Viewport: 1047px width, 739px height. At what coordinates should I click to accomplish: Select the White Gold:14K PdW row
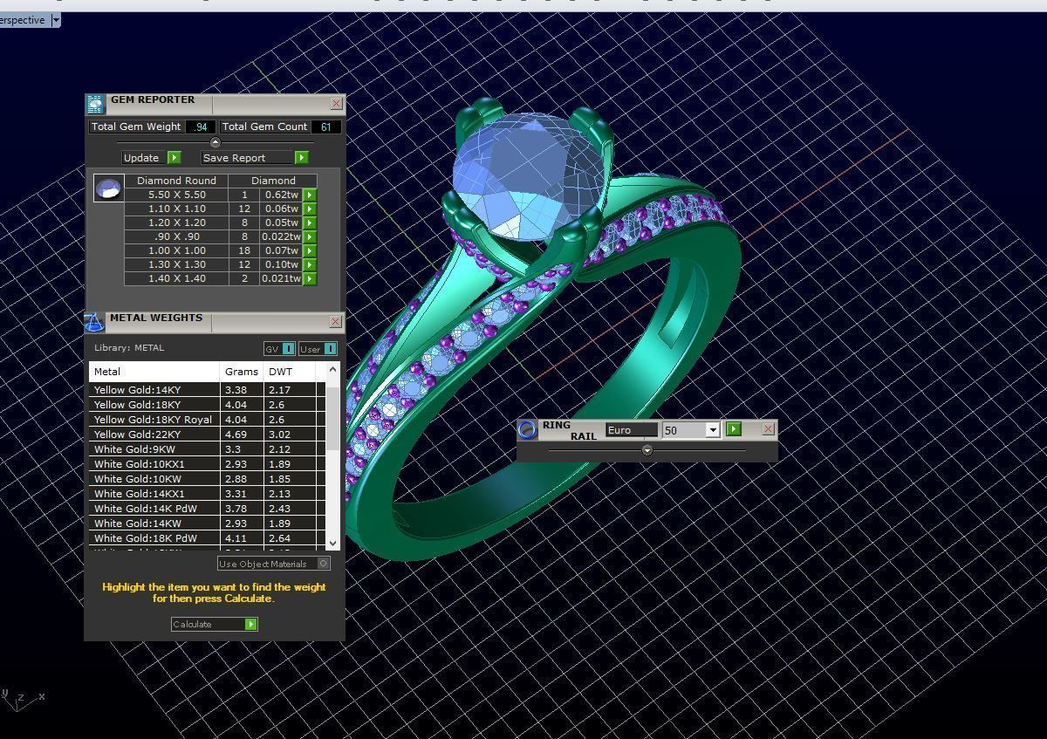(208, 509)
